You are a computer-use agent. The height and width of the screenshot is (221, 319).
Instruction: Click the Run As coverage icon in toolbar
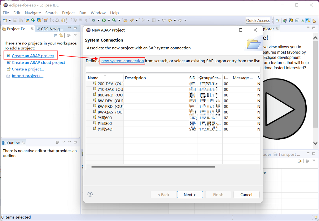114,20
